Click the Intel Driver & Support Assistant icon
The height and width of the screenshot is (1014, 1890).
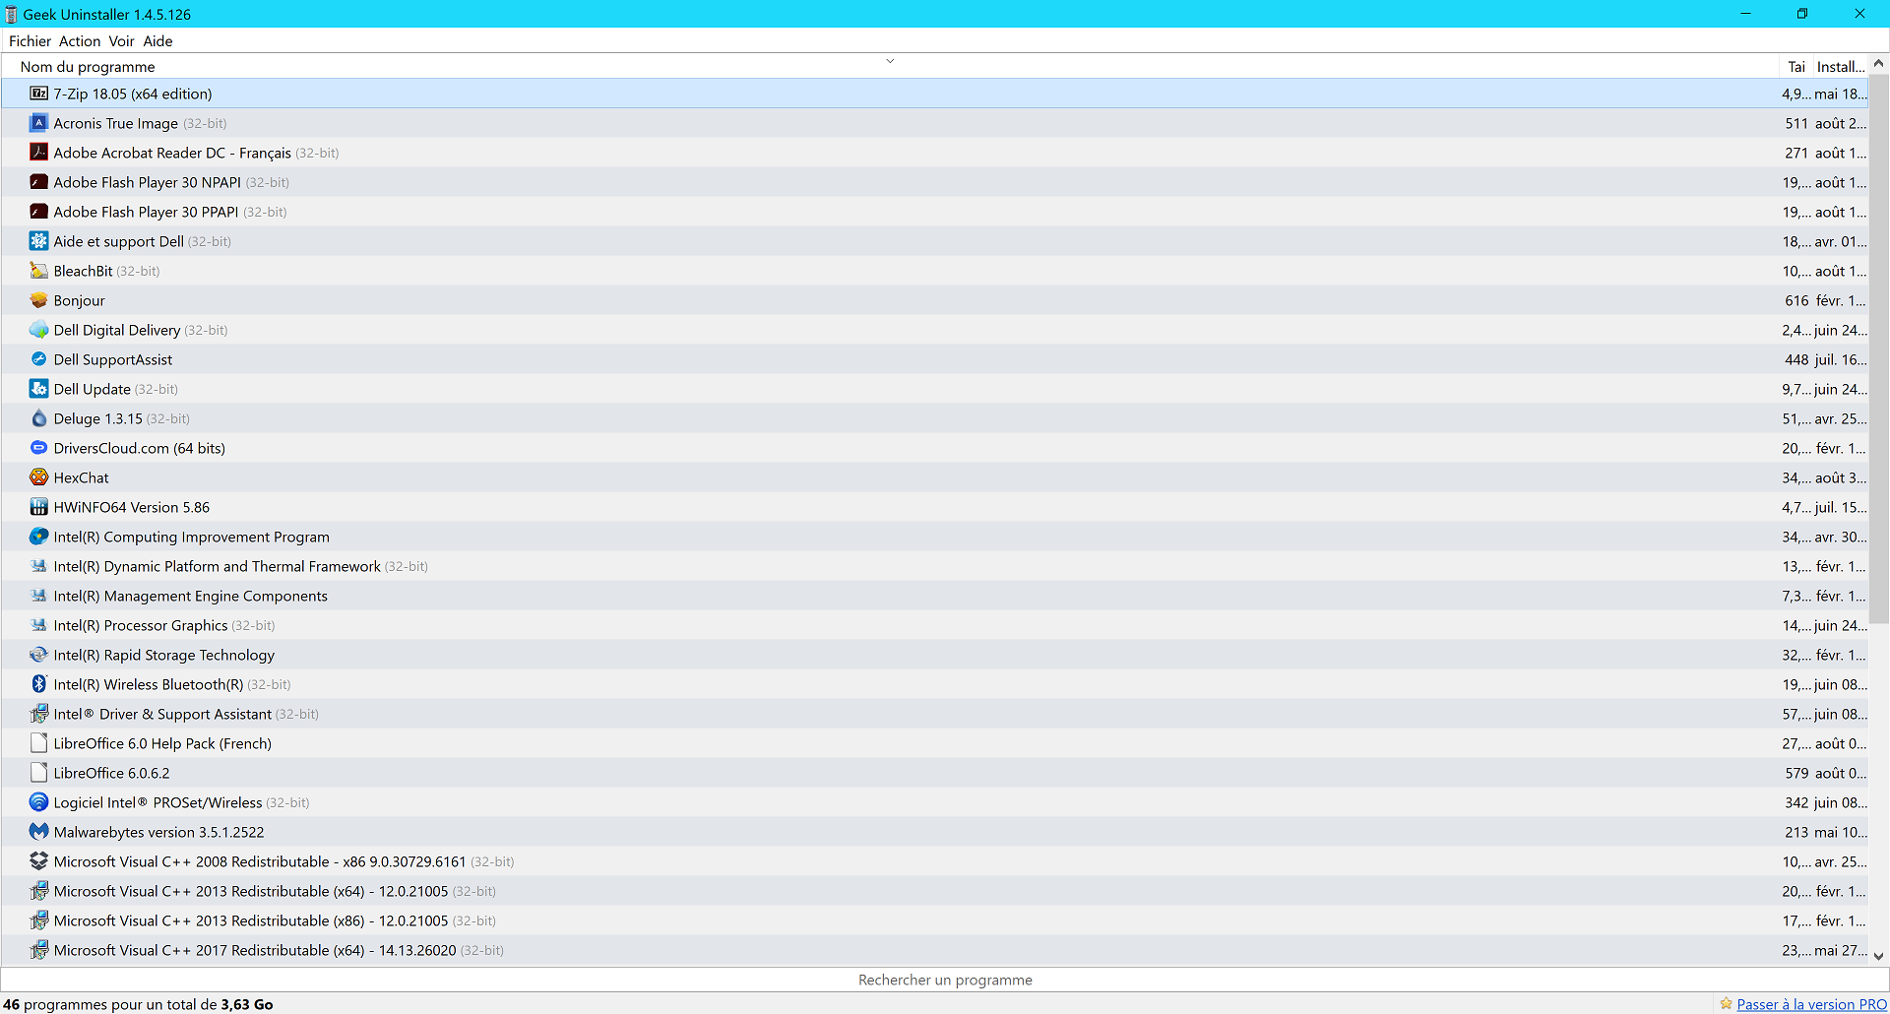38,714
